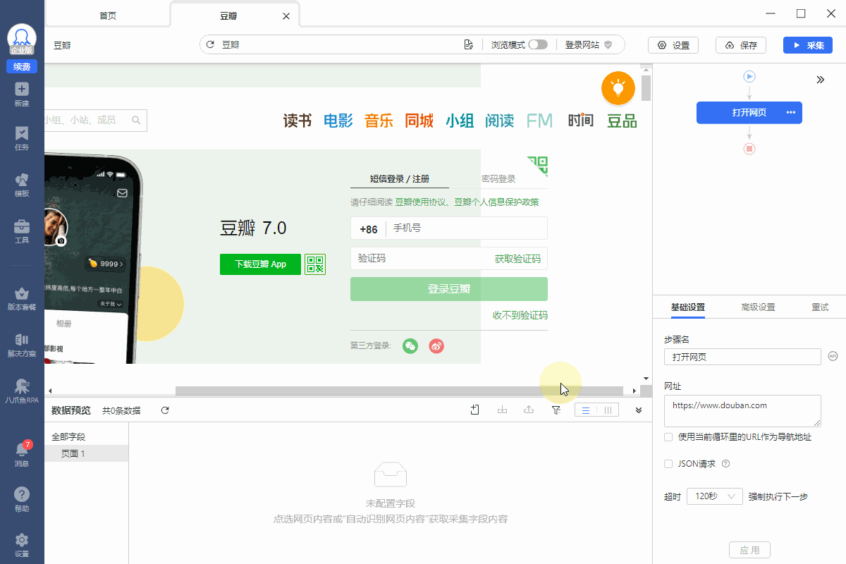This screenshot has width=846, height=564.
Task: Open the 重试 tab
Action: pyautogui.click(x=820, y=307)
